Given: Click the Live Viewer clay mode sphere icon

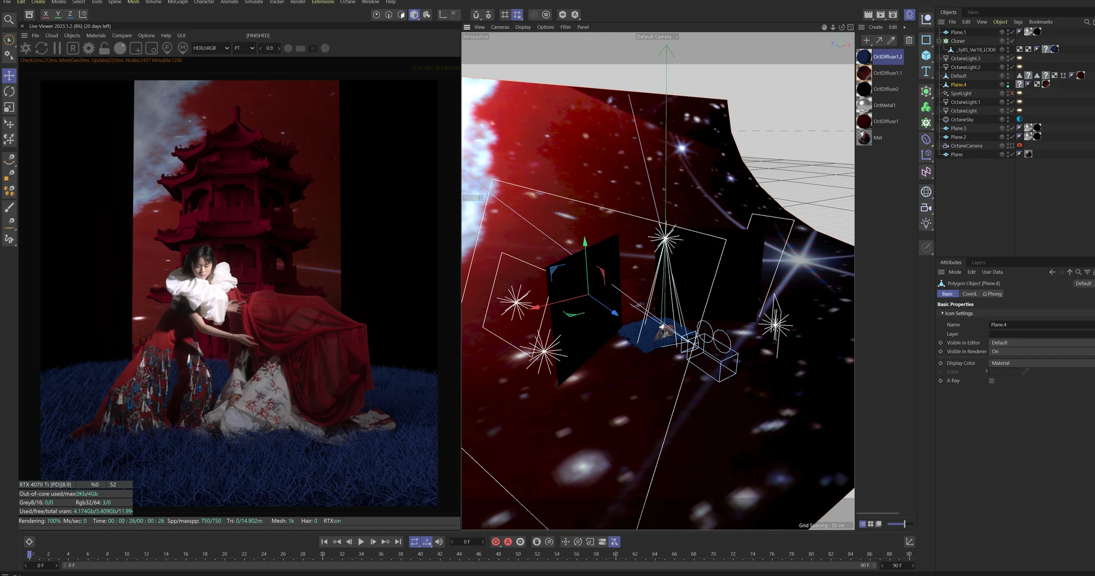Looking at the screenshot, I should click(120, 48).
